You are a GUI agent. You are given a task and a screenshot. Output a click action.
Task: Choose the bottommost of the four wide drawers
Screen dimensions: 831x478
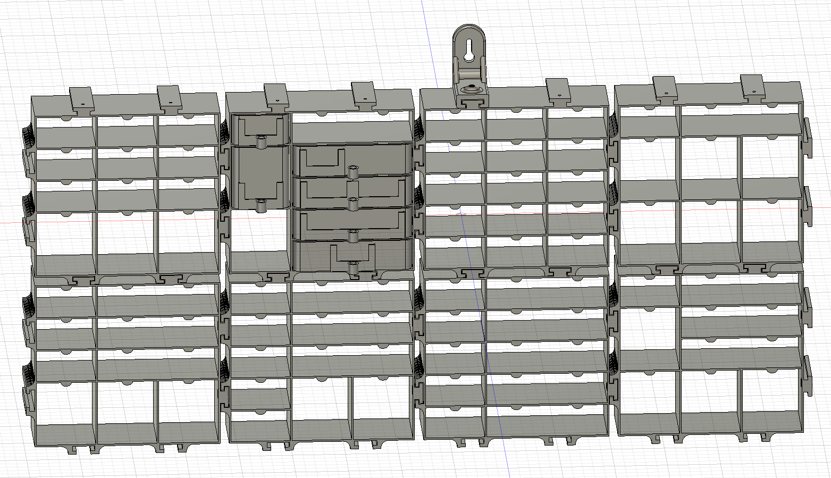[352, 256]
